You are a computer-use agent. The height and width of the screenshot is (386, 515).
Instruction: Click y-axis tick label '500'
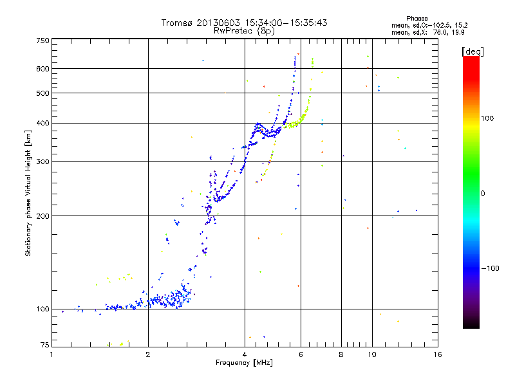click(x=42, y=93)
